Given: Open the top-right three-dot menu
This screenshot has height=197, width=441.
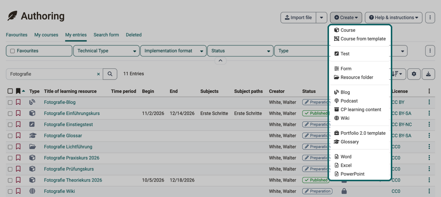Looking at the screenshot, I should tap(430, 18).
